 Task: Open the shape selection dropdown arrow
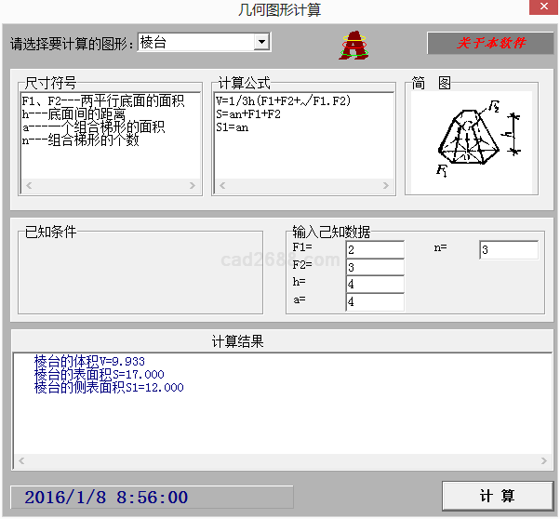point(261,42)
